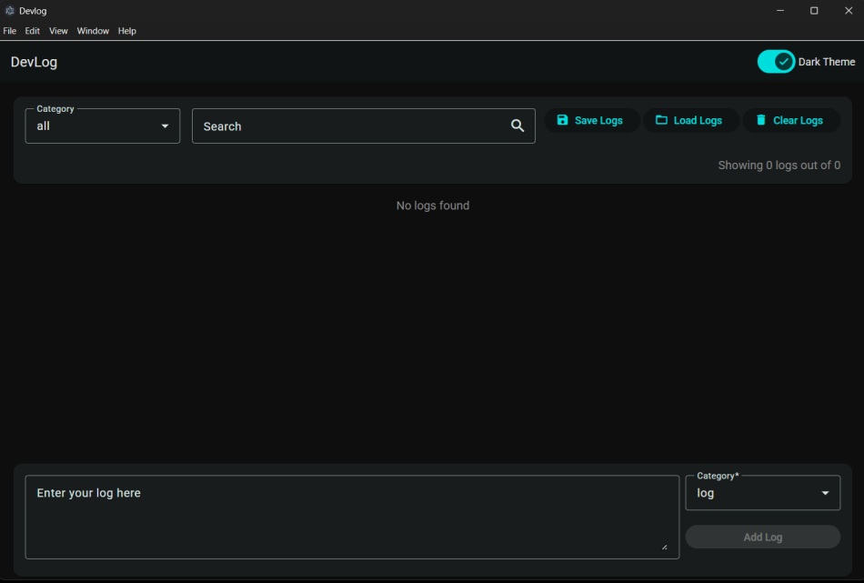
Task: Click the Devlog app icon in title bar
Action: [8, 10]
